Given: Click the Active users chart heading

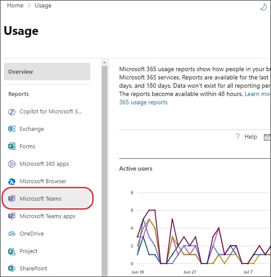Looking at the screenshot, I should [x=136, y=168].
